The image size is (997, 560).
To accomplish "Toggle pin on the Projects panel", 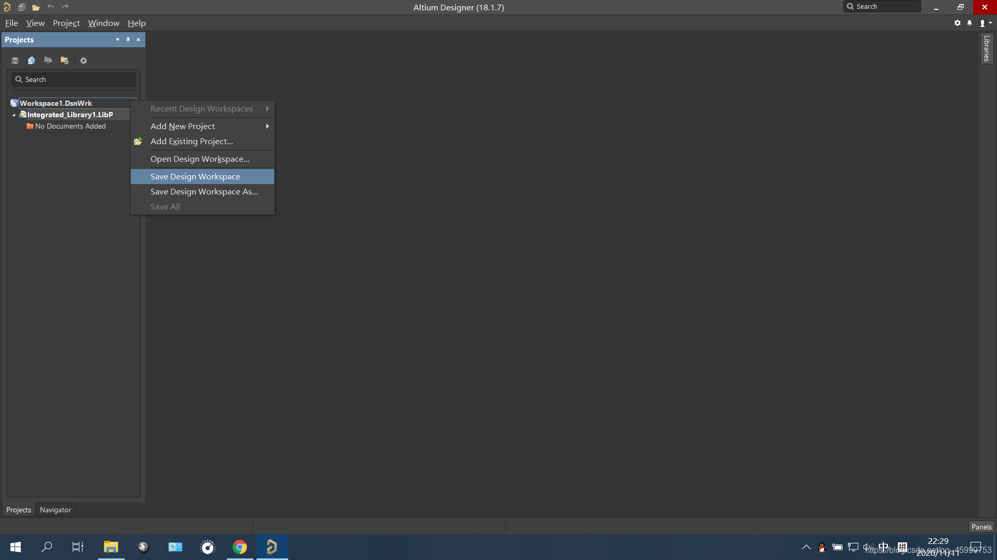I will (x=128, y=40).
